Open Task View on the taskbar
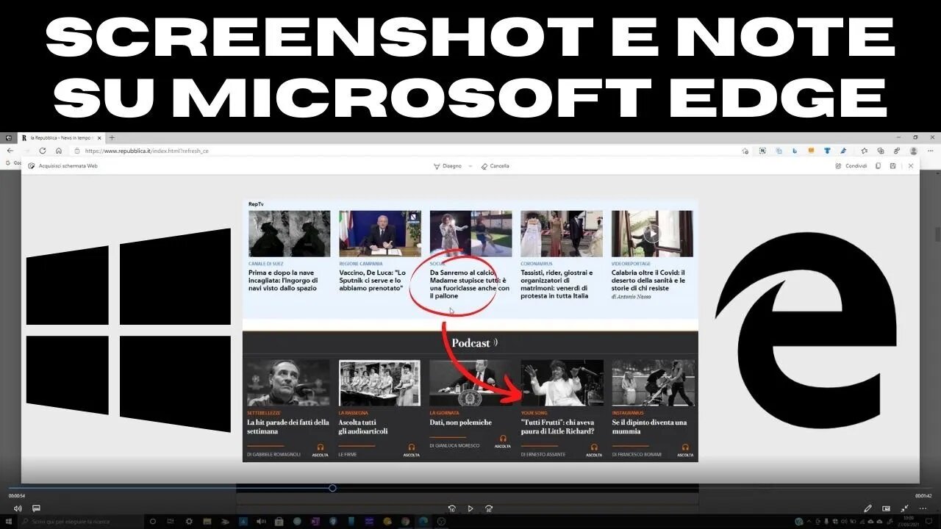 [x=171, y=522]
